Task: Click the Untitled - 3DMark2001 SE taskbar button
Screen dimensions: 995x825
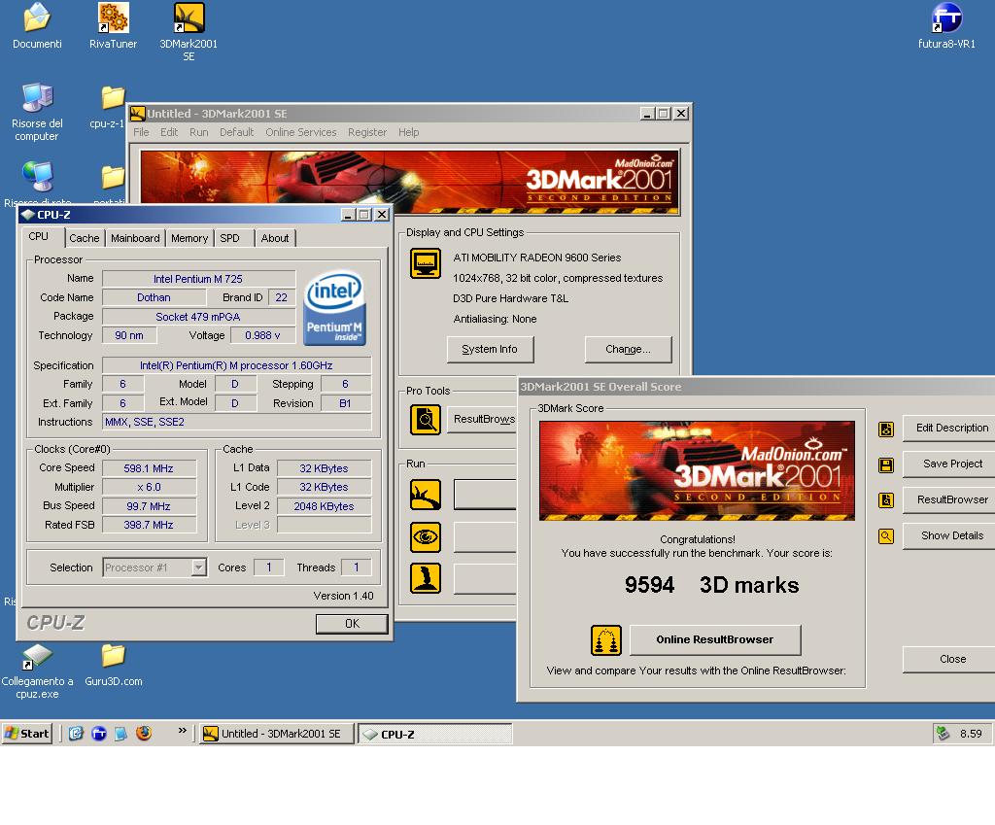Action: 276,734
